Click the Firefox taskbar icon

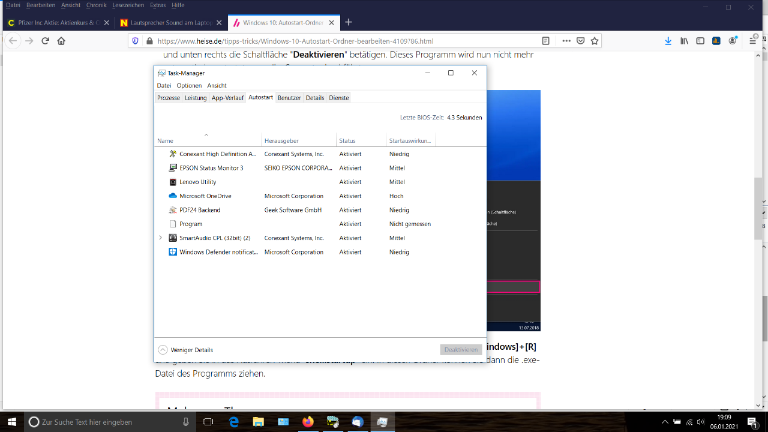(308, 422)
